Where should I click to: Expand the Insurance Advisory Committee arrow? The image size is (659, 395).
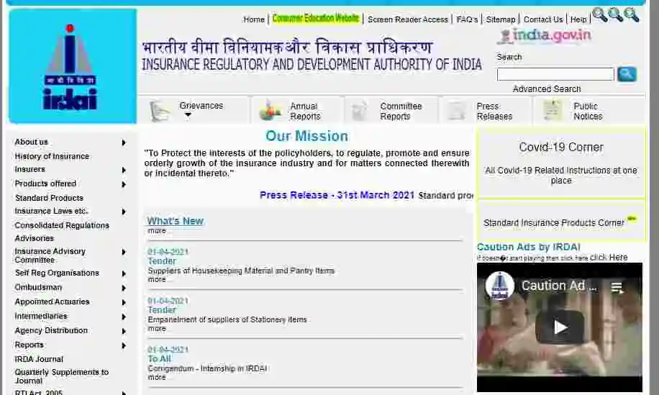(124, 252)
